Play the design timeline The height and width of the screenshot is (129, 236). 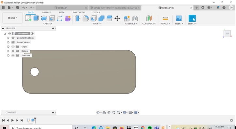click(x=12, y=120)
